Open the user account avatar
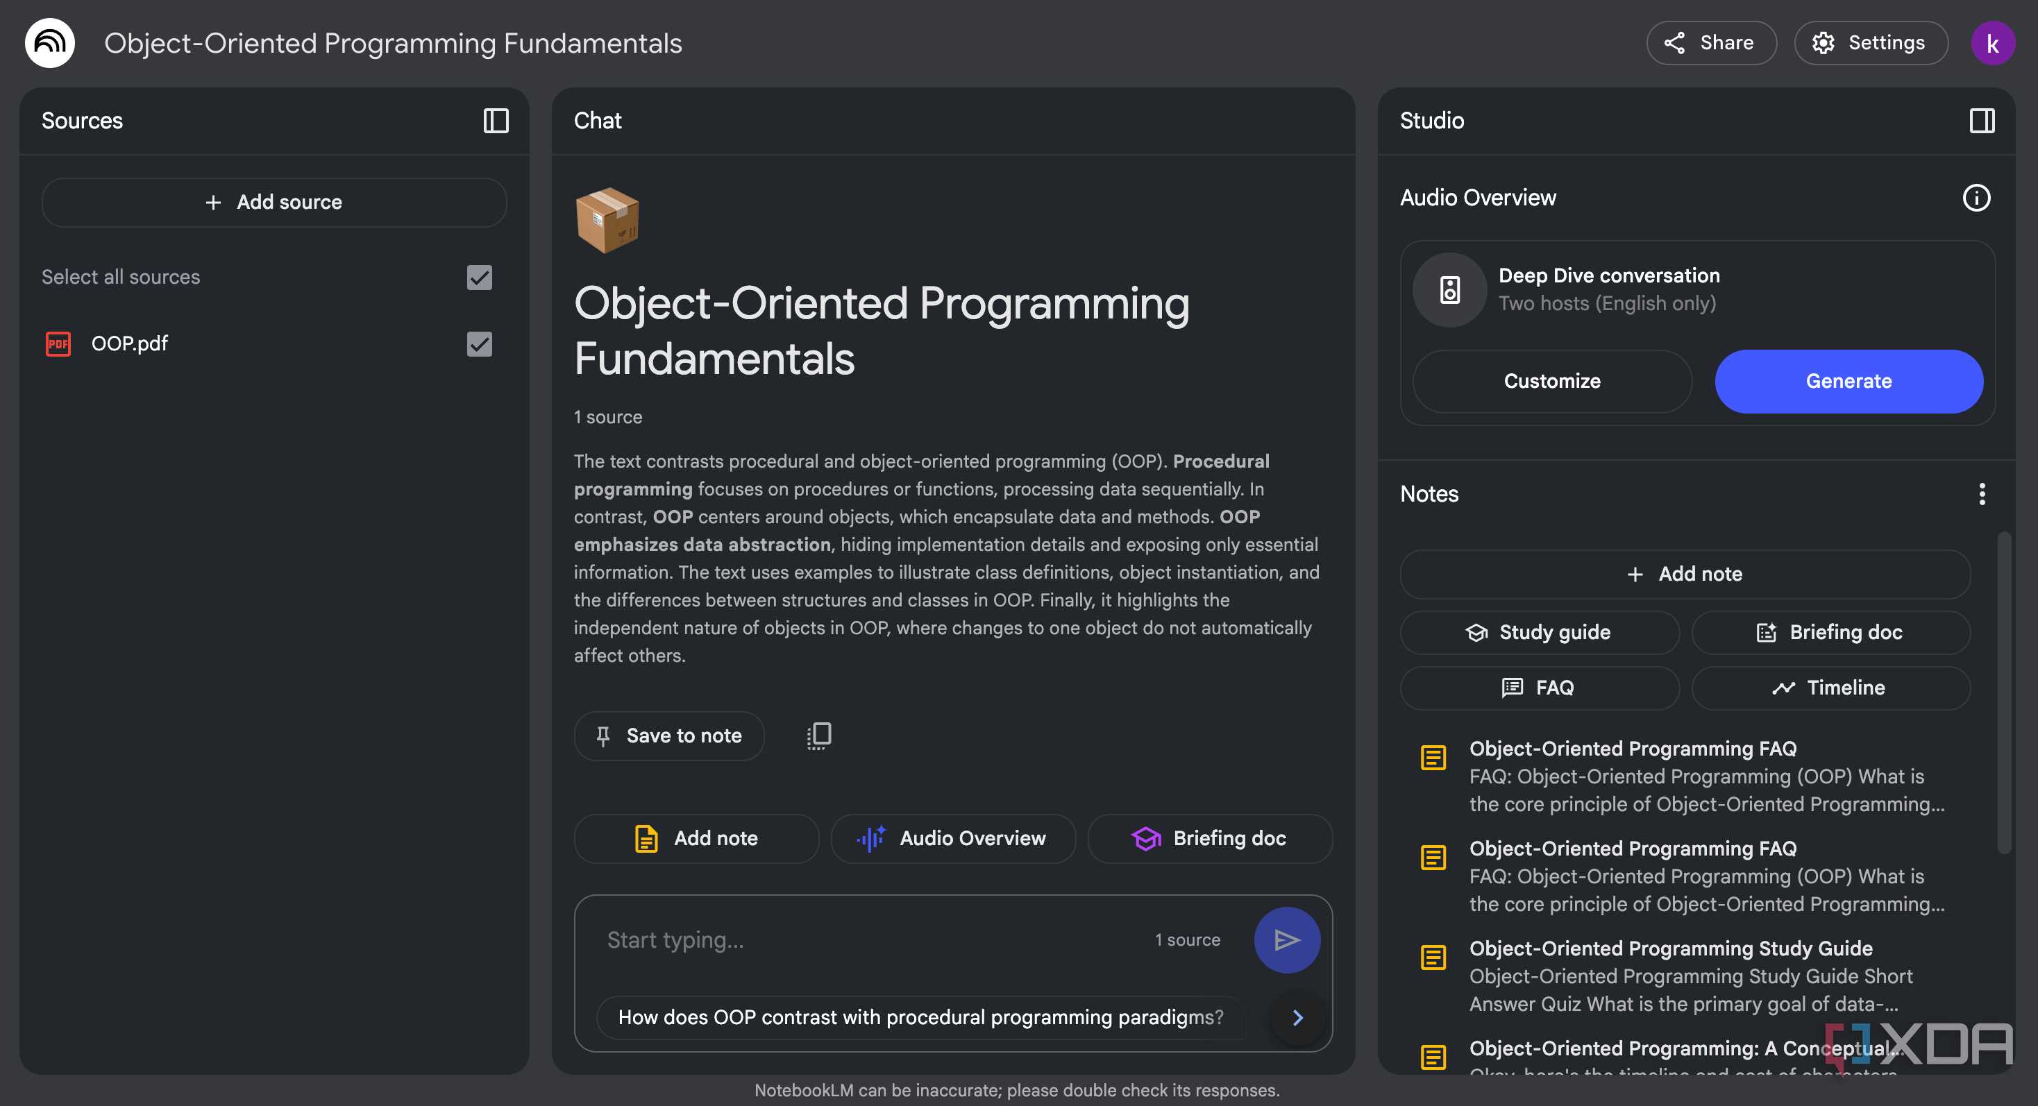 tap(1992, 43)
